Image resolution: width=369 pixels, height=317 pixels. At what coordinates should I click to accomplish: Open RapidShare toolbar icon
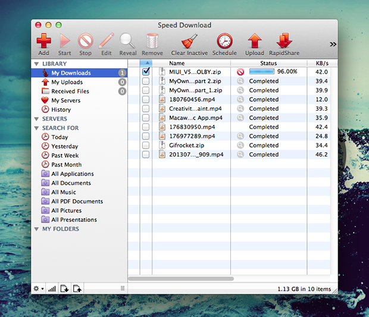tap(284, 41)
